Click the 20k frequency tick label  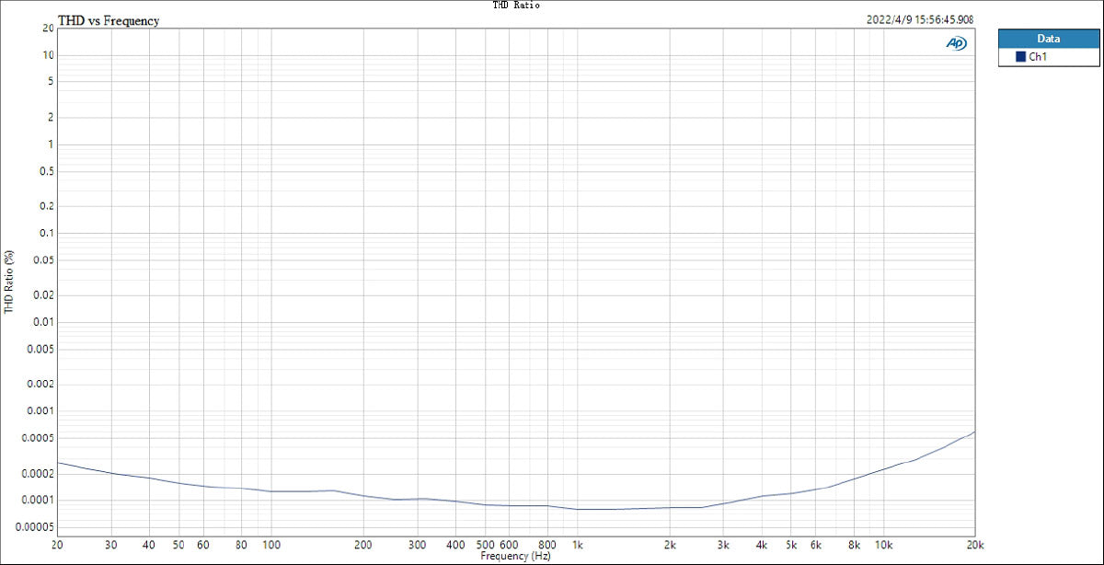974,544
